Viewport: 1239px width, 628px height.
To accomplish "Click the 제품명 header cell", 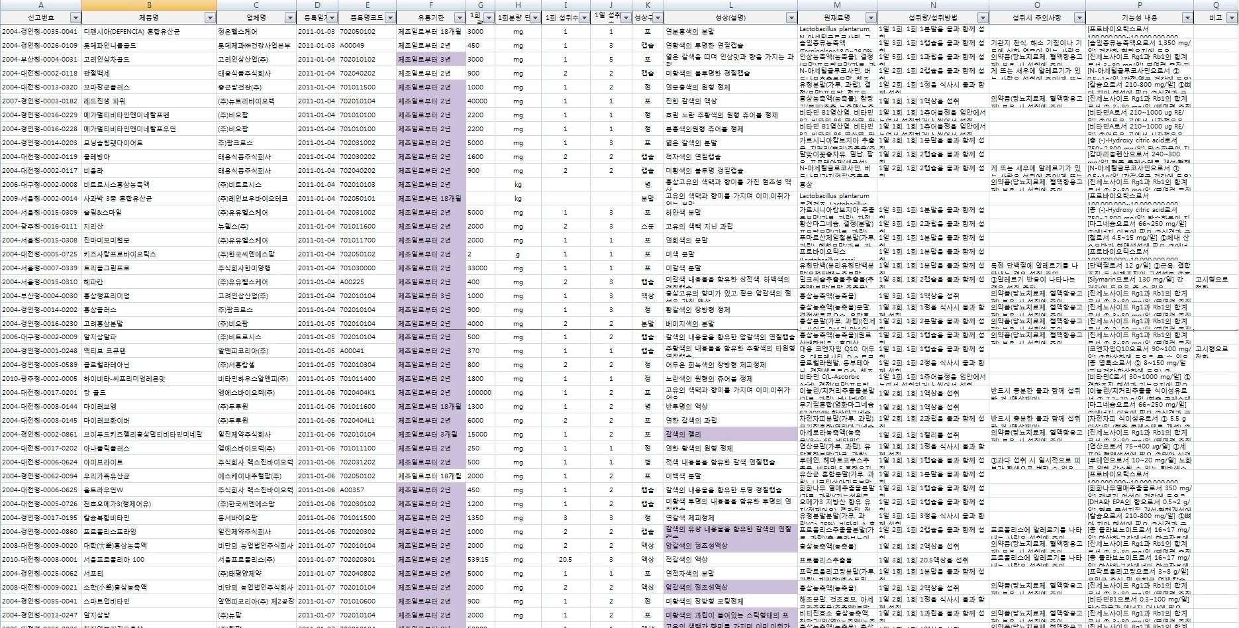I will click(149, 18).
